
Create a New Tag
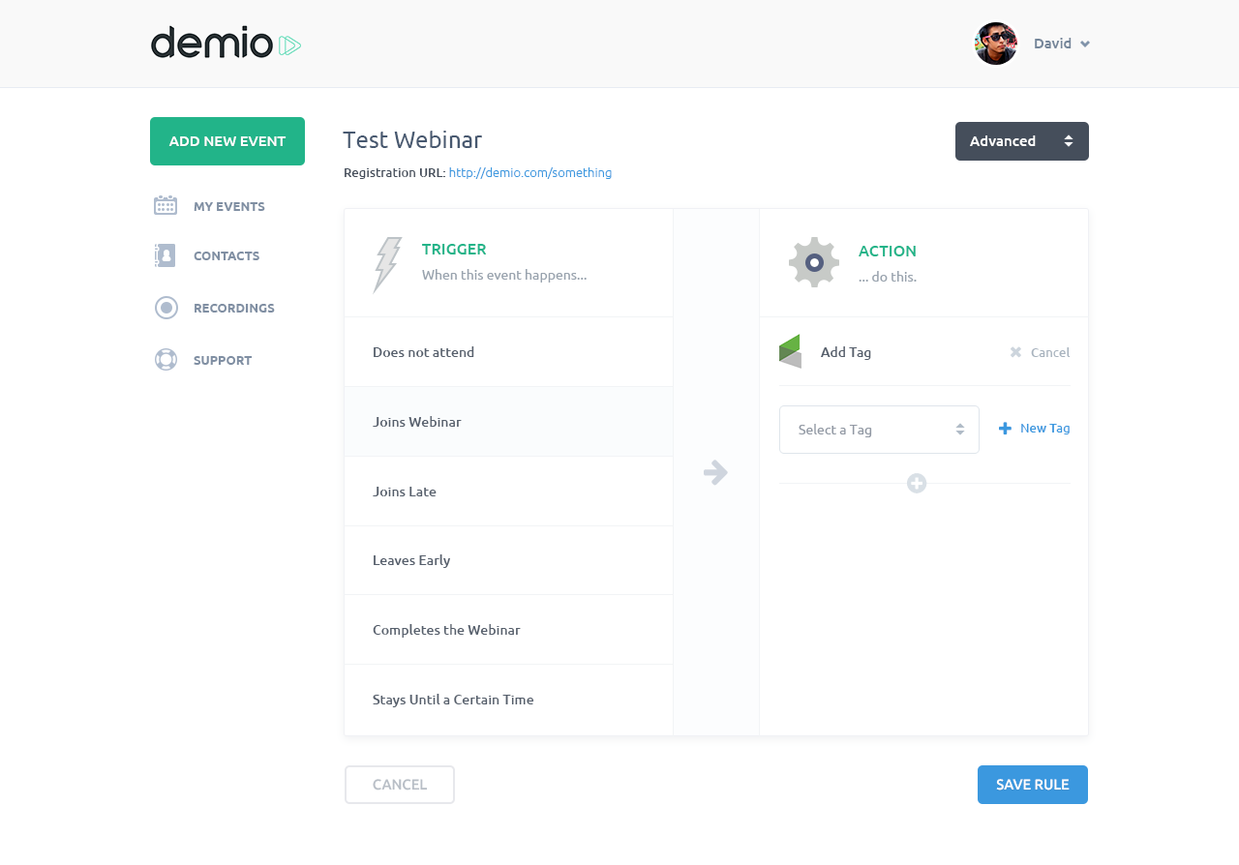click(x=1034, y=429)
